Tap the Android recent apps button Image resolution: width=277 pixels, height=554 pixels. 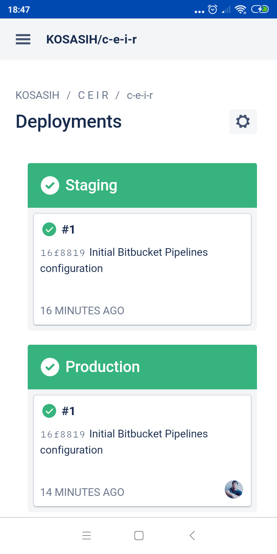pyautogui.click(x=87, y=536)
